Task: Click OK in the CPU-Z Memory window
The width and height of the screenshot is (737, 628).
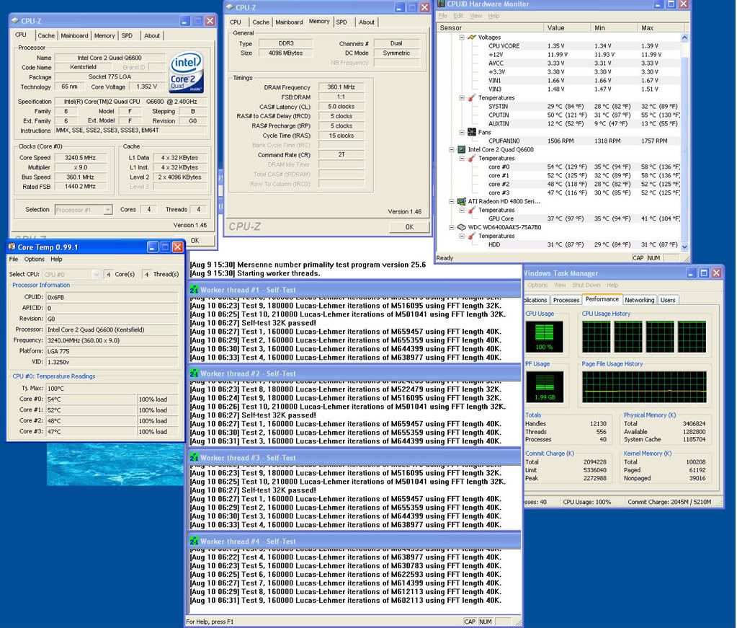Action: pos(409,226)
